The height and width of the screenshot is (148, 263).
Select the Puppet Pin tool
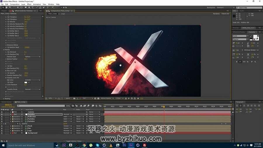(53, 8)
